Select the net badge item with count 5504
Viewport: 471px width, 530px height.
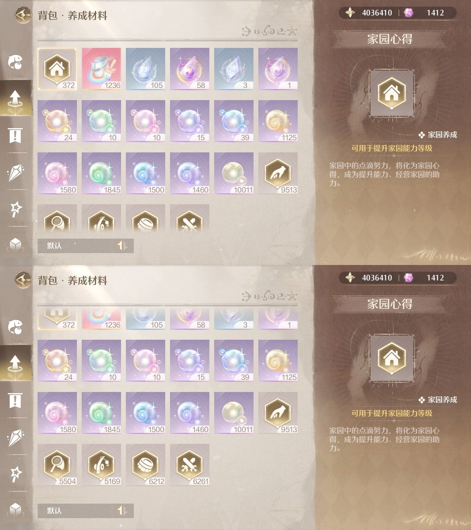pos(57,465)
